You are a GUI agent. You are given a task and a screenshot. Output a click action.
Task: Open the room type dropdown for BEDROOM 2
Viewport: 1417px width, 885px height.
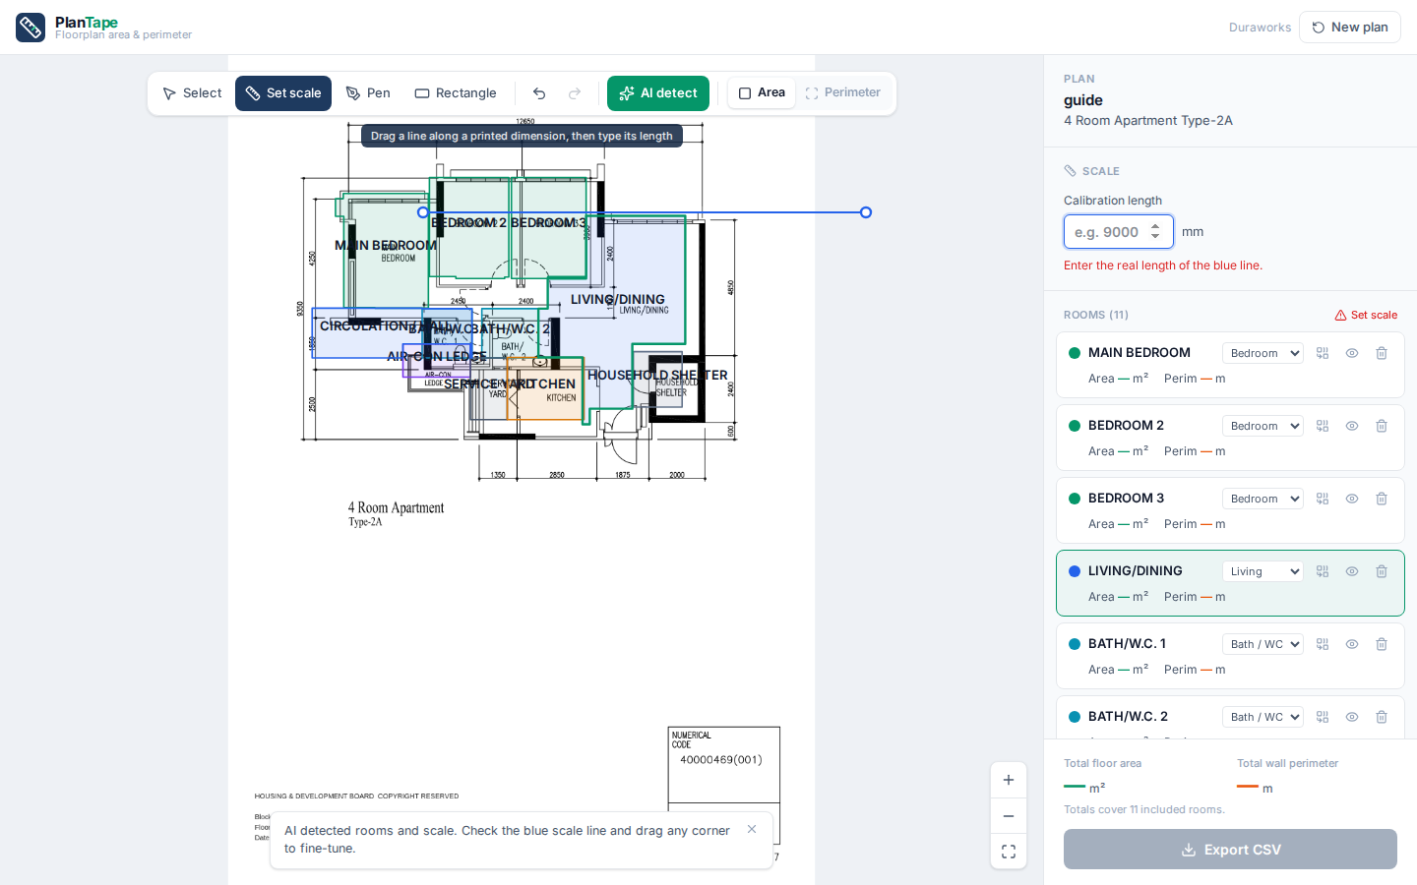tap(1263, 426)
